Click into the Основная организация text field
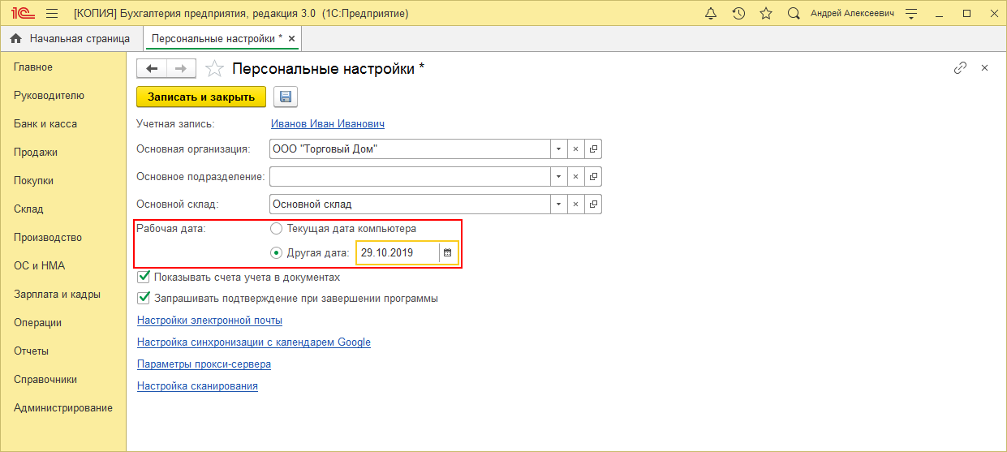The width and height of the screenshot is (1007, 452). (x=410, y=149)
